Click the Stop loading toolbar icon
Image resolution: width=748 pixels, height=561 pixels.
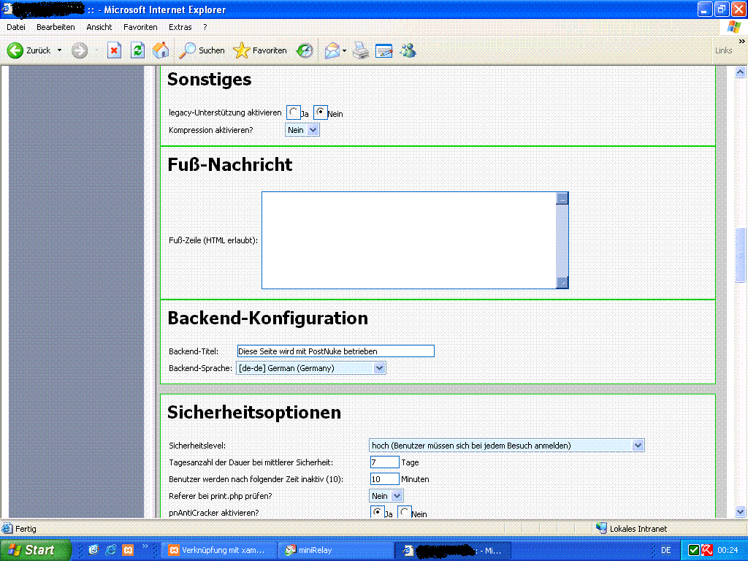pyautogui.click(x=114, y=50)
